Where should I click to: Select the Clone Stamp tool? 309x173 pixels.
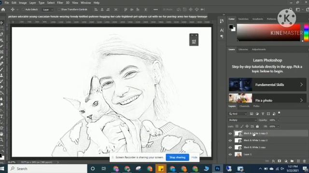point(1,75)
